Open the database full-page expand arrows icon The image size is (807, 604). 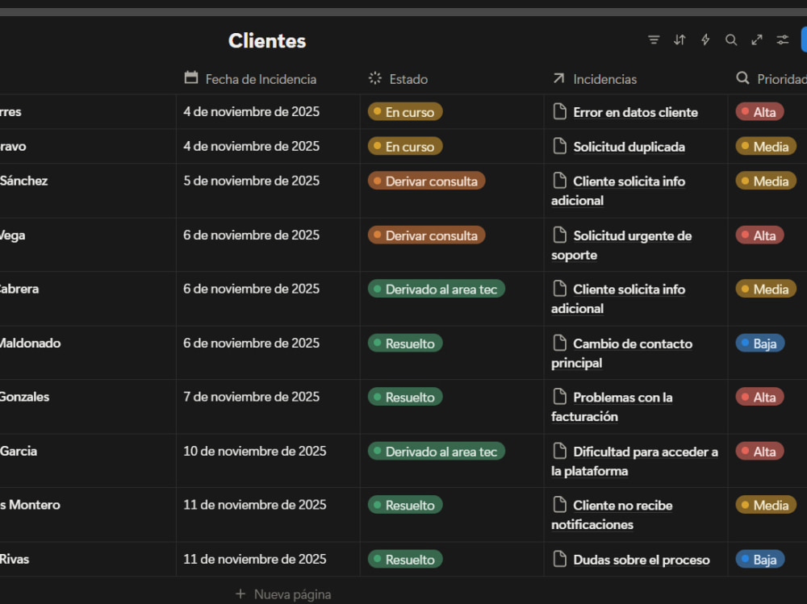click(x=757, y=40)
